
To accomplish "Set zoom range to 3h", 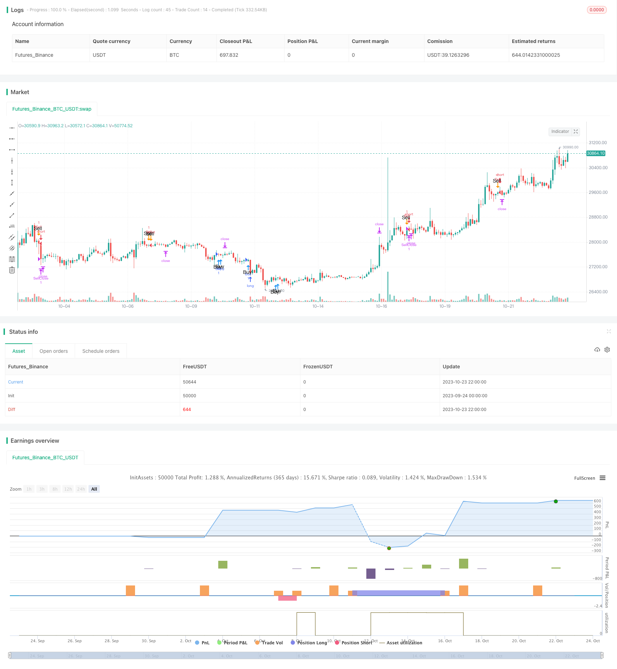I will pos(42,489).
